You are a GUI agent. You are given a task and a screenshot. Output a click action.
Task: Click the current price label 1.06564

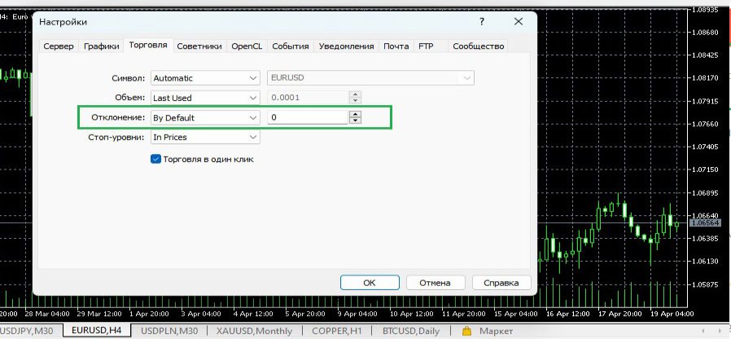(706, 223)
